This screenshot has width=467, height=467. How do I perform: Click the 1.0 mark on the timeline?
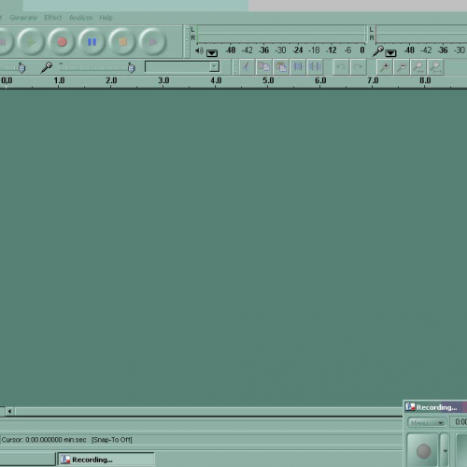tap(59, 80)
